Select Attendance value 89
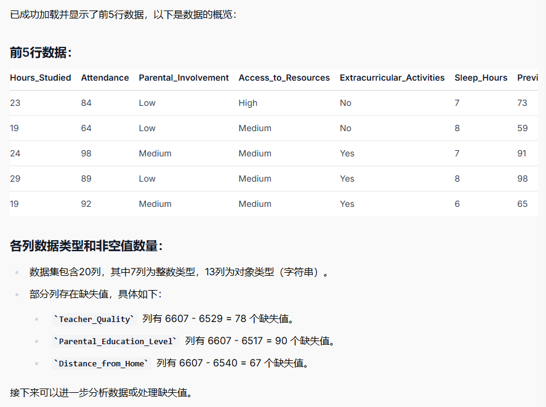The height and width of the screenshot is (407, 546). (86, 179)
